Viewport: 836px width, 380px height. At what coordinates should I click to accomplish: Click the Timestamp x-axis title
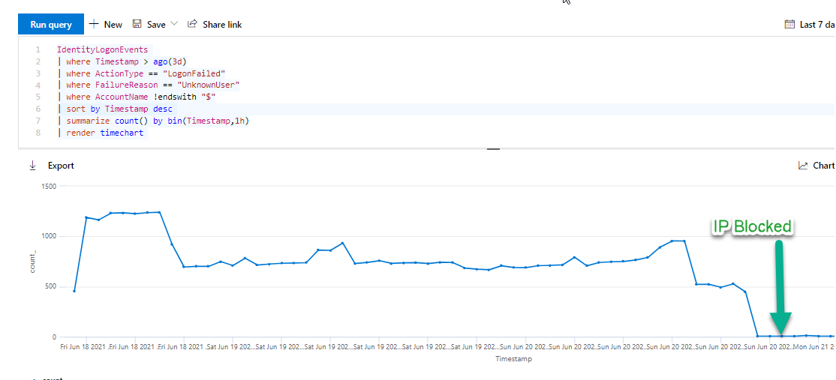coord(513,359)
